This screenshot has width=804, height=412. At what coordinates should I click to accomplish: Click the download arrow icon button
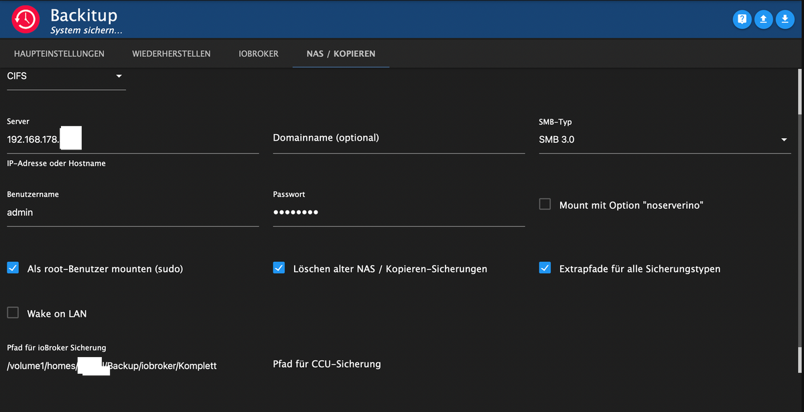tap(785, 19)
